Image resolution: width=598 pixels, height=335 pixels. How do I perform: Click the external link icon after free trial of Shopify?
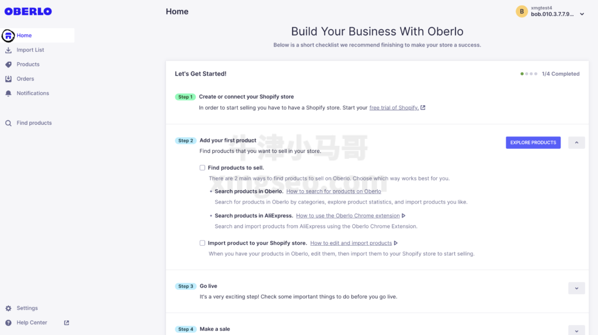423,107
